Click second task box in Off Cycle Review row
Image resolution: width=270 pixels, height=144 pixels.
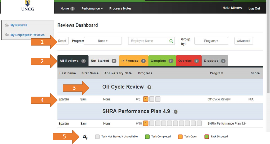[152, 99]
